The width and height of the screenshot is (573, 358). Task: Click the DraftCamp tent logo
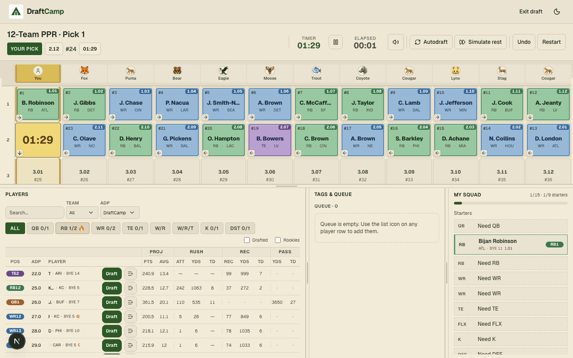click(16, 12)
